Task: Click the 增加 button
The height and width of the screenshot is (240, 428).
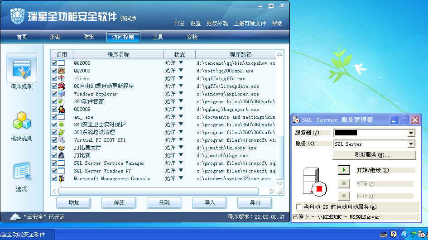Action: (74, 203)
